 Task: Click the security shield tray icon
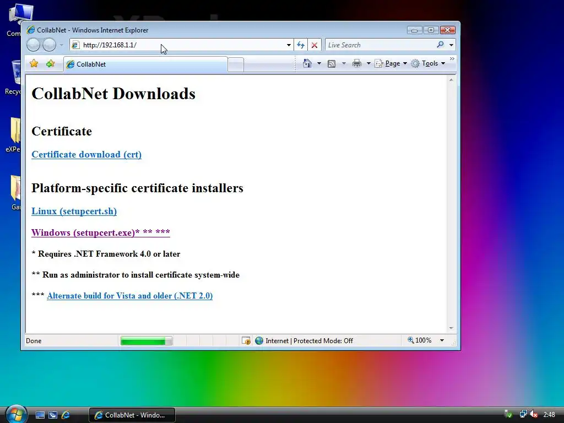point(508,414)
